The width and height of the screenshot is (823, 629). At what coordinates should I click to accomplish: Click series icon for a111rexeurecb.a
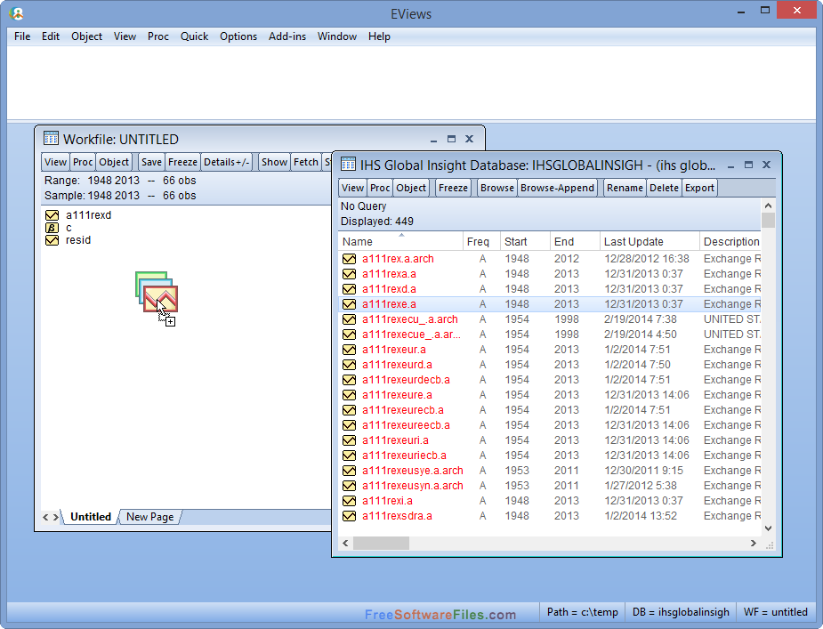tap(349, 410)
